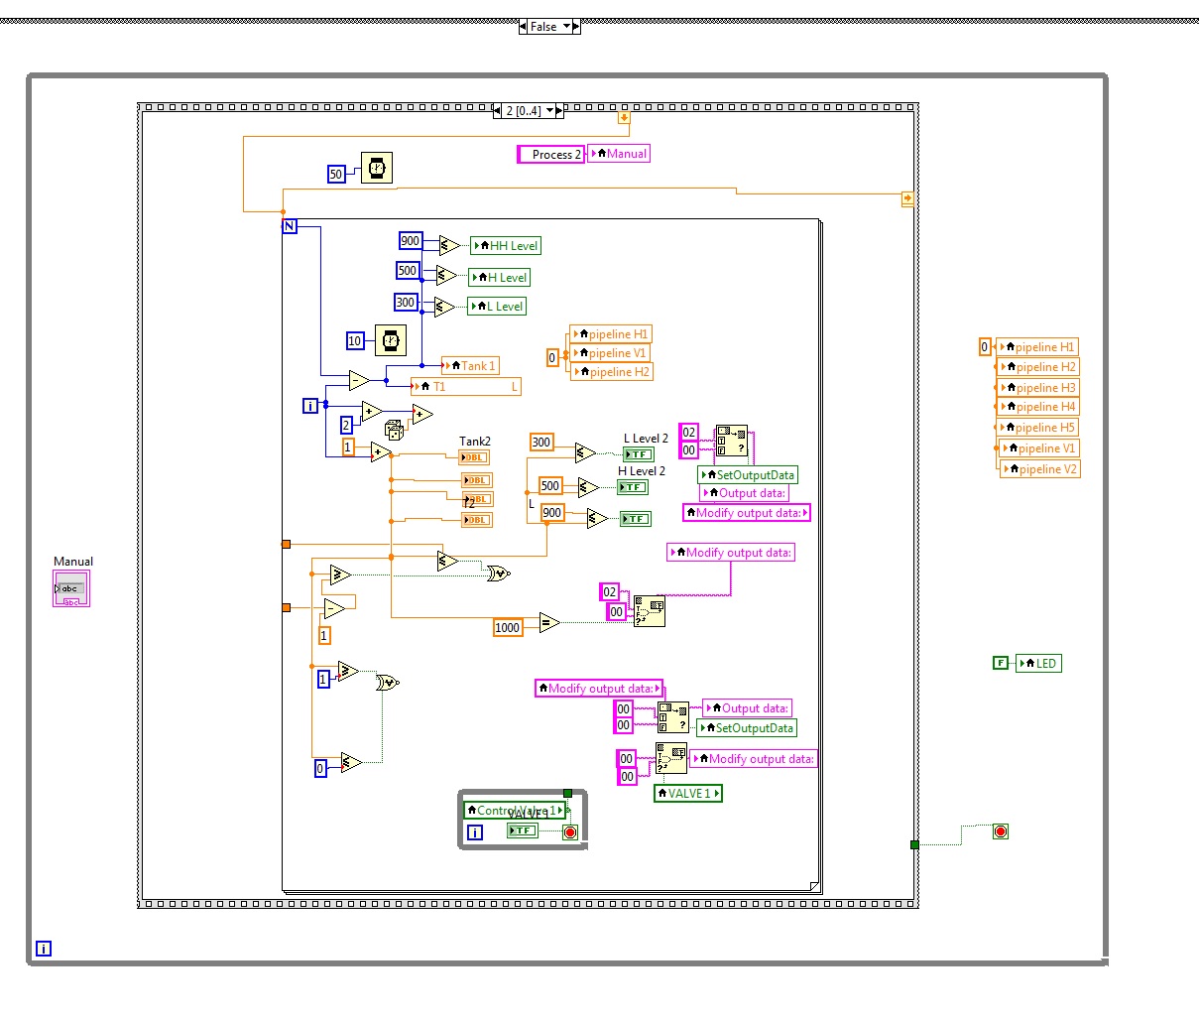1199x1021 pixels.
Task: Click the Manual local variable next to Process 2
Action: (619, 154)
